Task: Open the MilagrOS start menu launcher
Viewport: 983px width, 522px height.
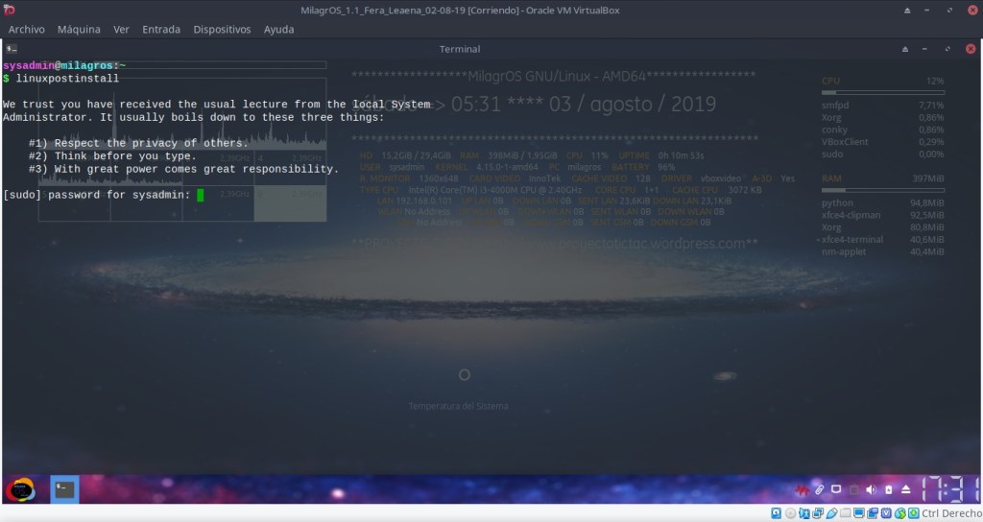Action: (20, 489)
